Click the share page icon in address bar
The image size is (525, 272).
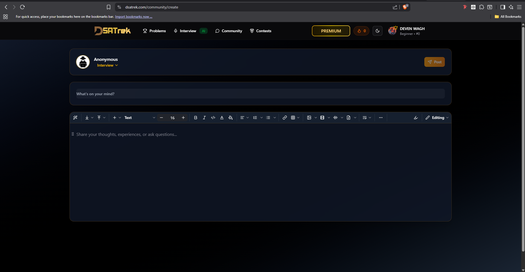pos(395,7)
